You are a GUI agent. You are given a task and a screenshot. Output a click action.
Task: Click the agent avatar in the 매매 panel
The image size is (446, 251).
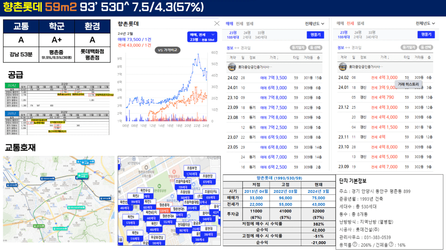click(232, 67)
